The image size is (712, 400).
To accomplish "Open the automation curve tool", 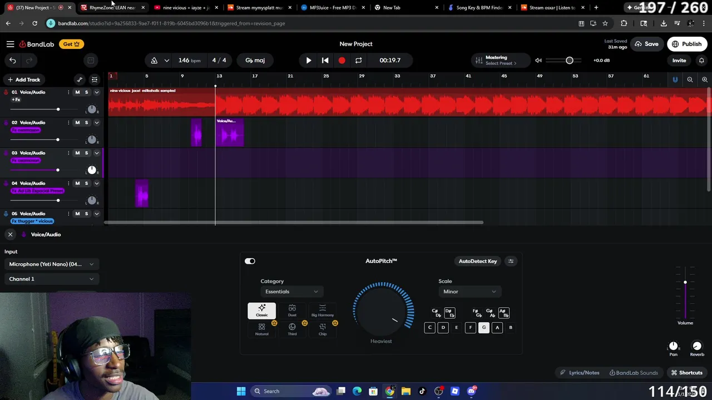I will [80, 79].
